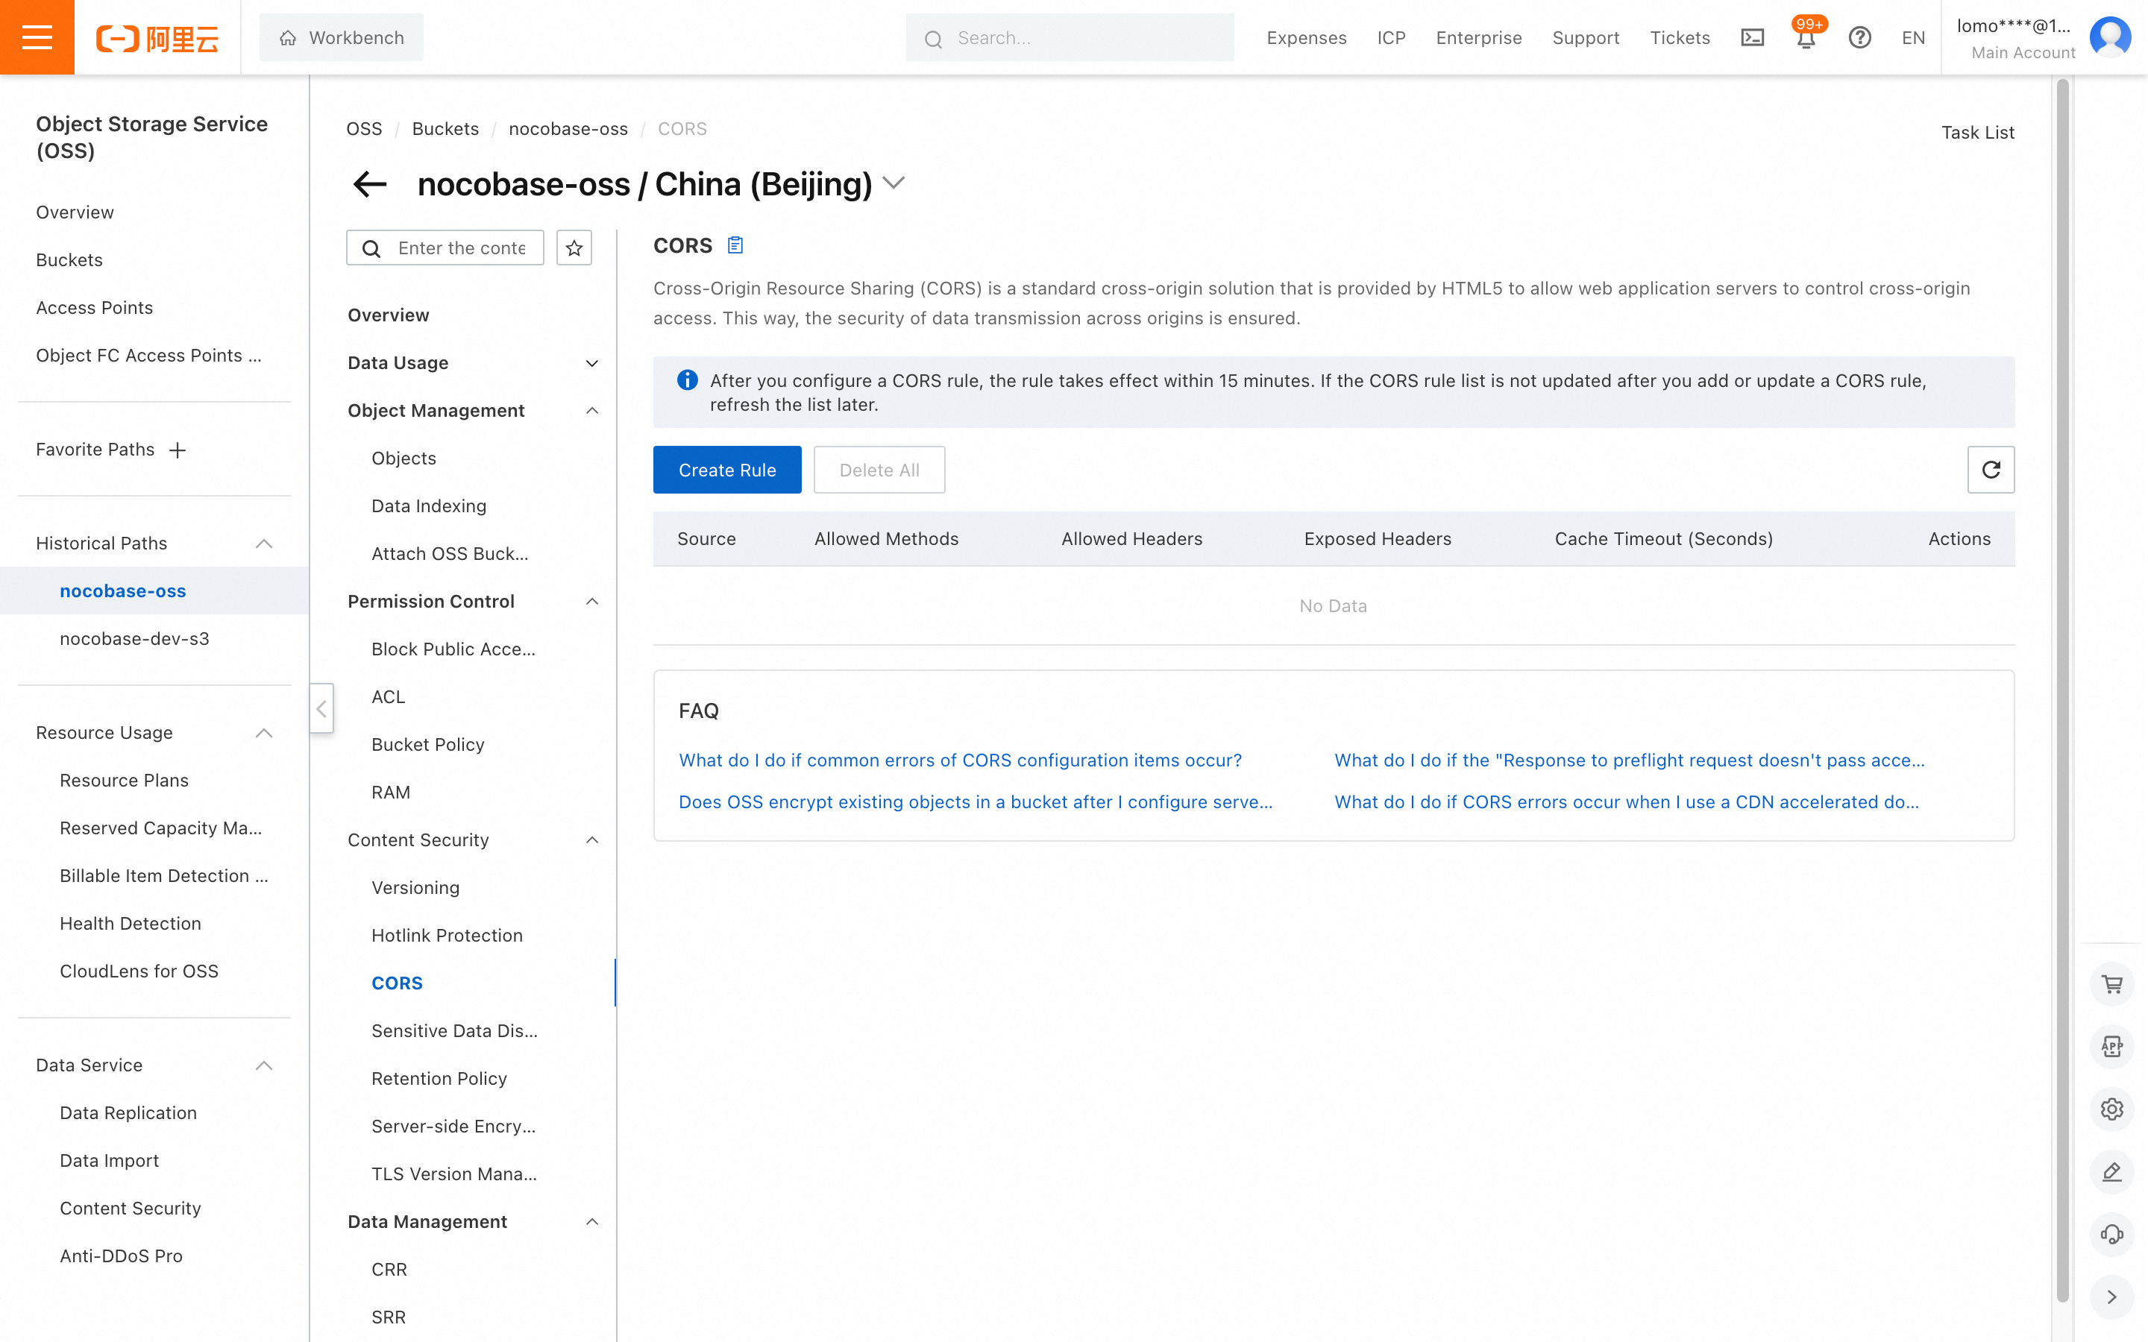The image size is (2148, 1342).
Task: Open the shopping cart sidebar icon
Action: (x=2111, y=984)
